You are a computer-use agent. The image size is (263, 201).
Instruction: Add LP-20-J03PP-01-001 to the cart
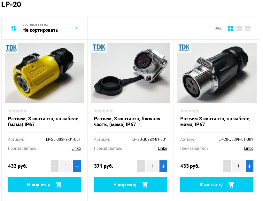217,185
